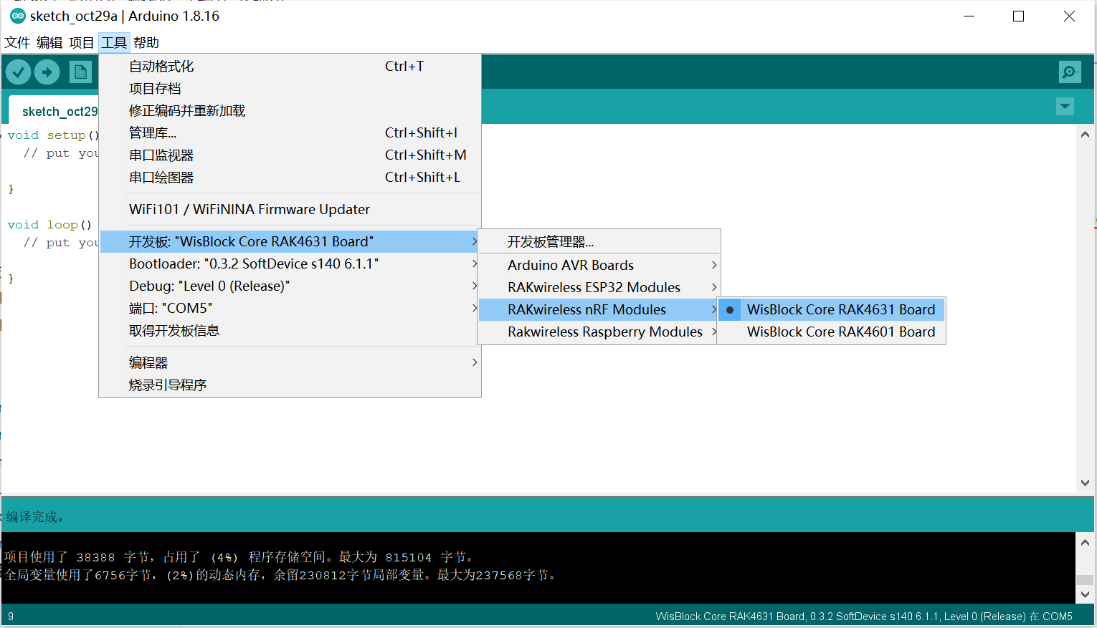This screenshot has height=628, width=1097.
Task: Open the 编辑 menu
Action: pyautogui.click(x=49, y=42)
